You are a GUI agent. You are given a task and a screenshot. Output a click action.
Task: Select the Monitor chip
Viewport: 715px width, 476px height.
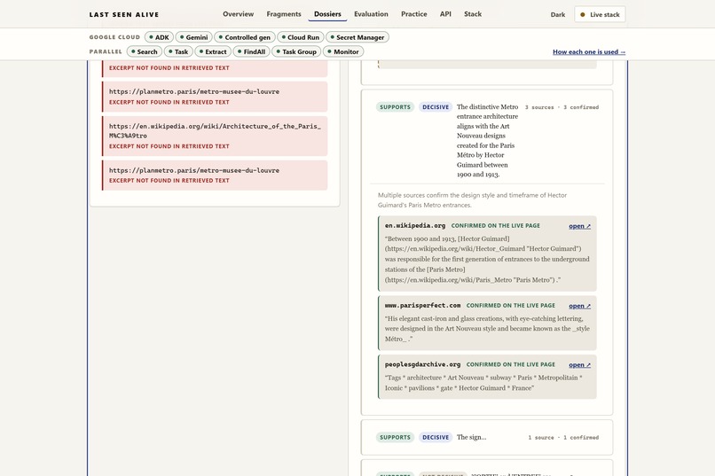pos(343,51)
